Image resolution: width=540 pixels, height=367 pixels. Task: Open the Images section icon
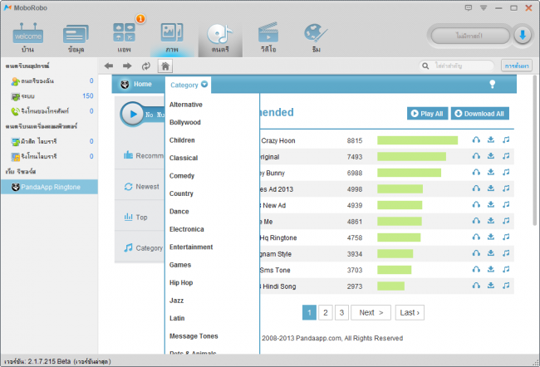[x=172, y=37]
